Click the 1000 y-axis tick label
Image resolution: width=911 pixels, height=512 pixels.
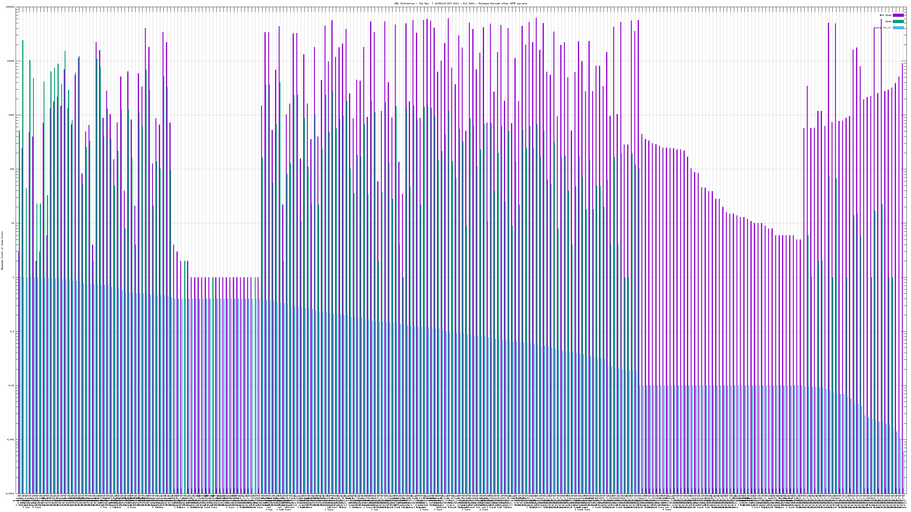point(12,115)
